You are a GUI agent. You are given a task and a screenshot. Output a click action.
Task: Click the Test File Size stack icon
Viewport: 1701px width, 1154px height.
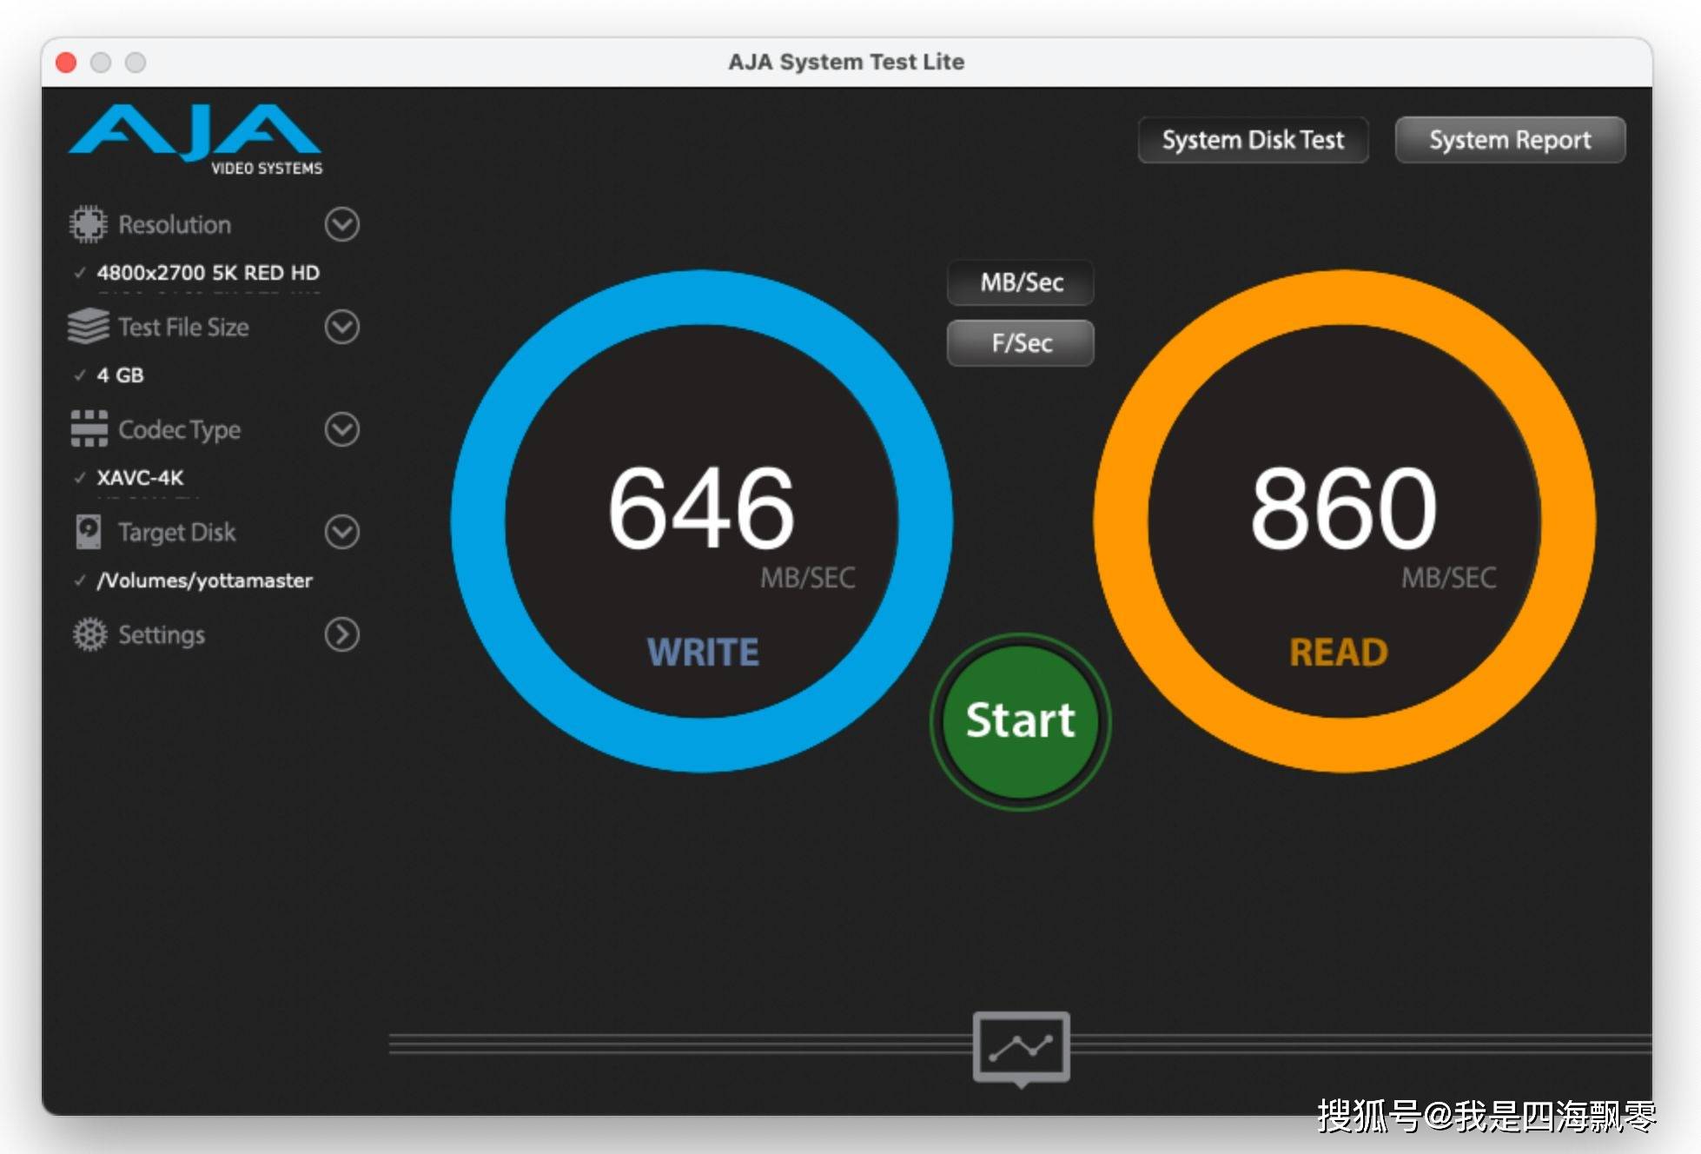click(x=88, y=327)
